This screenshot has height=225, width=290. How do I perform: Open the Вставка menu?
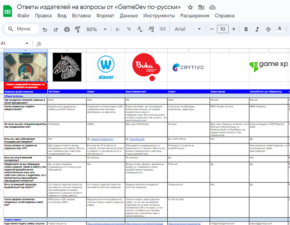point(81,16)
